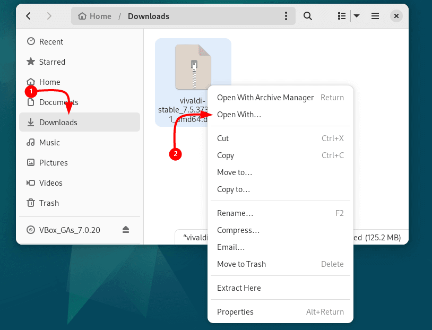Click the forward navigation arrow
The image size is (432, 330).
49,16
